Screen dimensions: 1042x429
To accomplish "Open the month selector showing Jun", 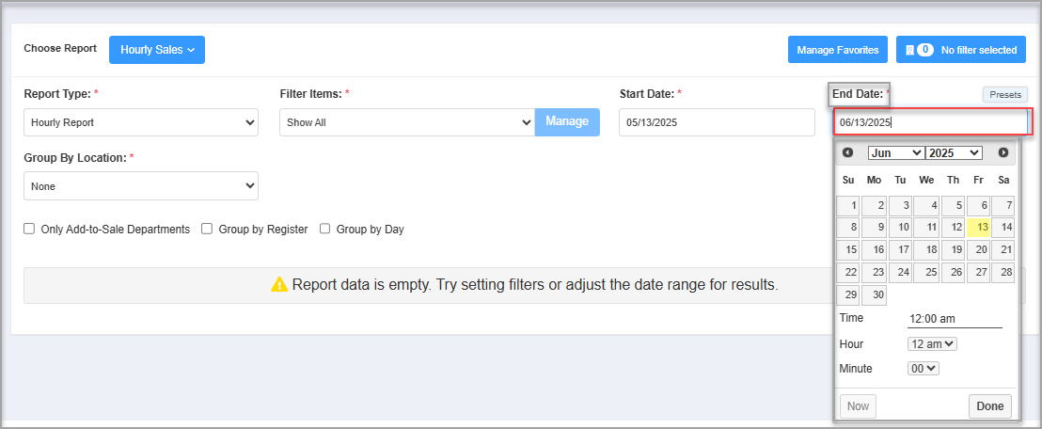I will point(896,153).
